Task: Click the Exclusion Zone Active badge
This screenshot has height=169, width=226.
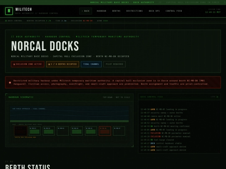Action: click(x=28, y=64)
